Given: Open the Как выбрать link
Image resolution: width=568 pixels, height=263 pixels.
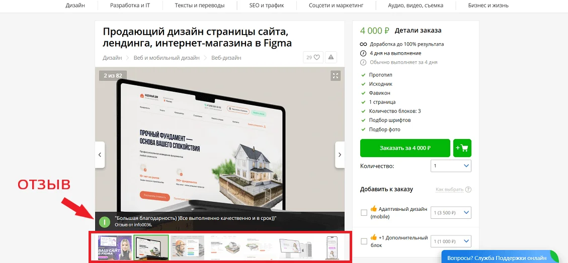Looking at the screenshot, I should [x=449, y=190].
